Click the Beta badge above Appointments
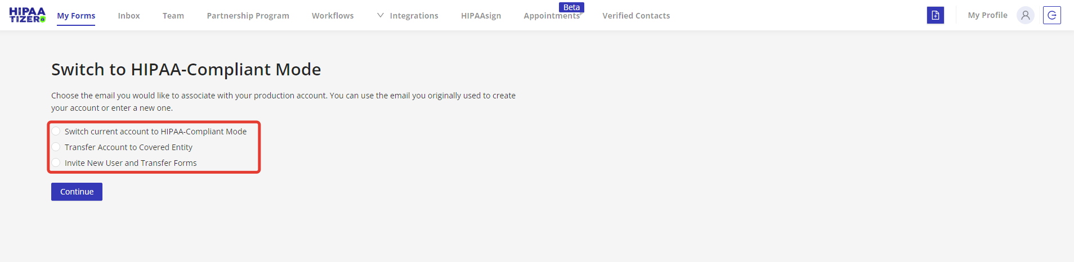Image resolution: width=1074 pixels, height=262 pixels. [x=571, y=7]
